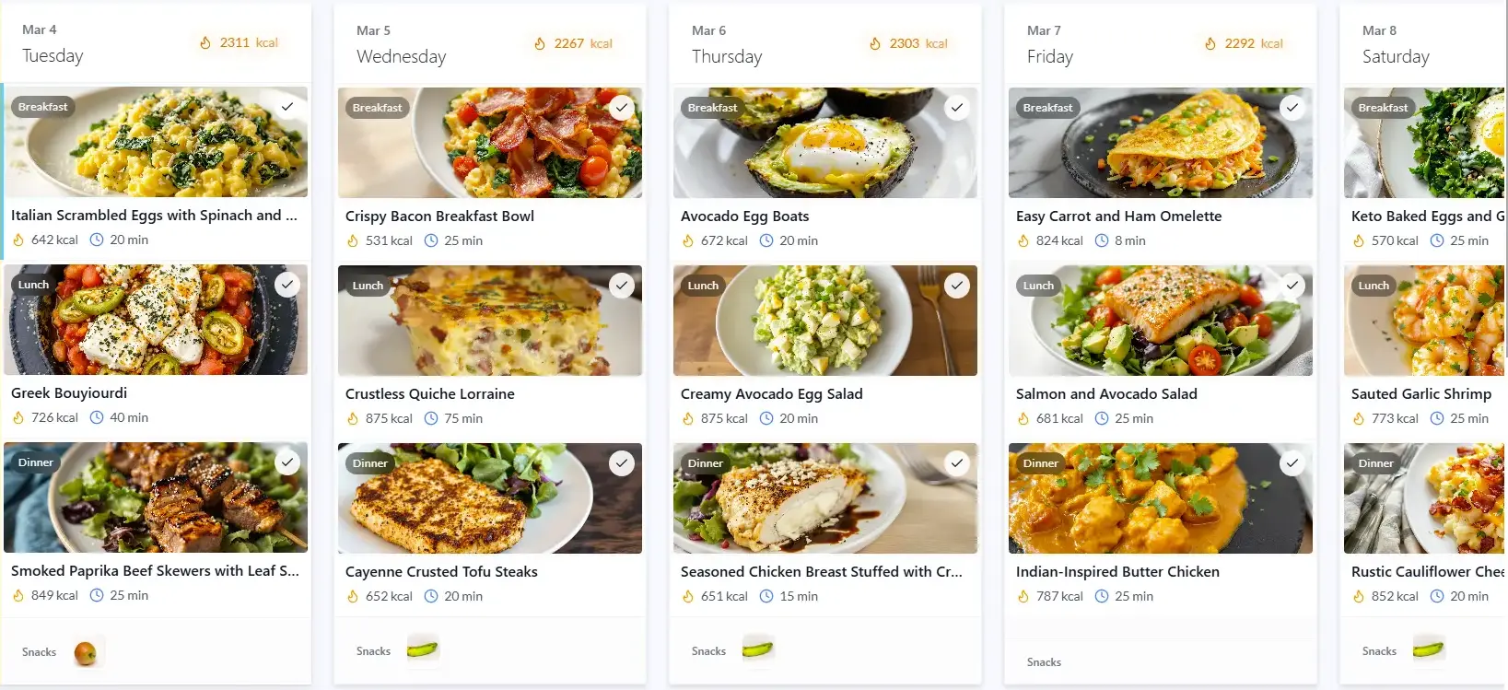The width and height of the screenshot is (1508, 690).
Task: Click the Saturday snack icon
Action: pos(1428,650)
